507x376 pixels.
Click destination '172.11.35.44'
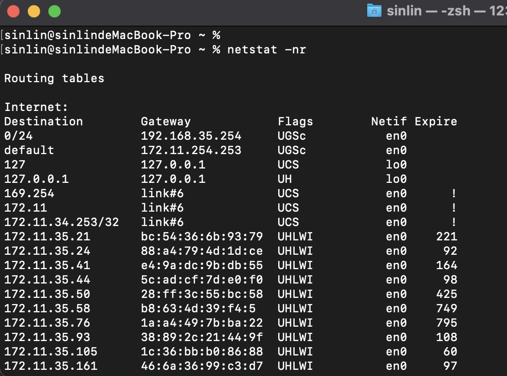point(47,280)
